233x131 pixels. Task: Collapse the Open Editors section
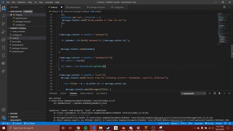pyautogui.click(x=9, y=11)
